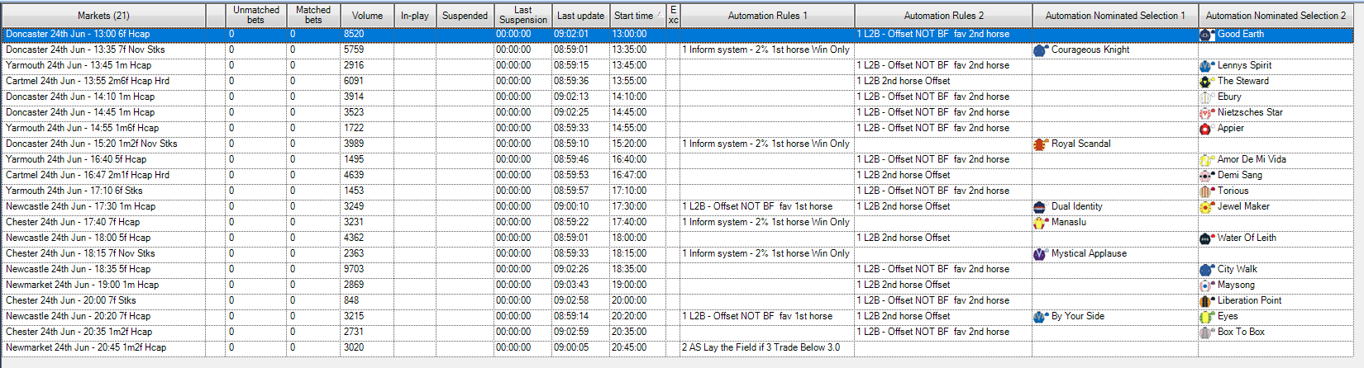Select the Chester 17:40 7f Hcap market
The width and height of the screenshot is (1364, 368).
[x=73, y=222]
